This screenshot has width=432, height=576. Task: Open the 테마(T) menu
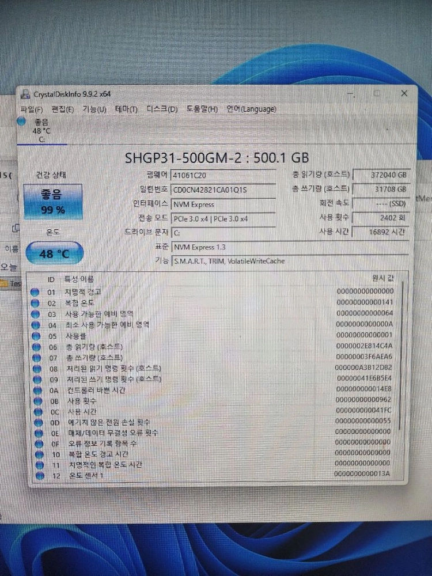point(126,109)
